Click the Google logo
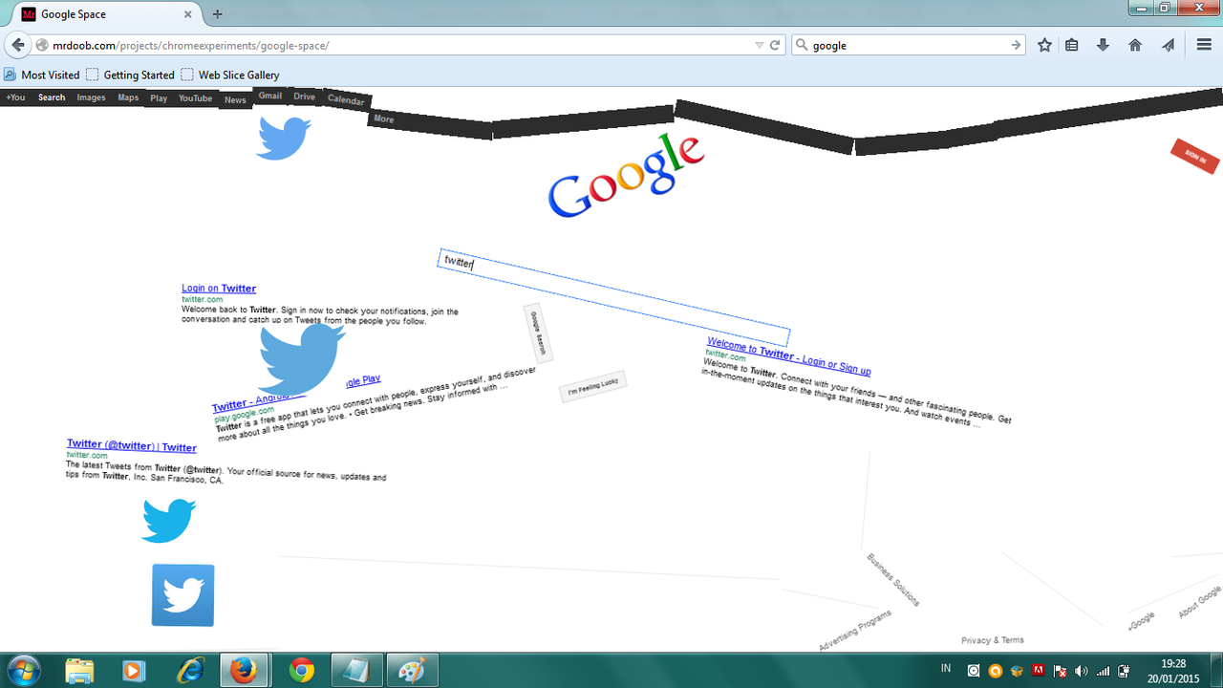1223x688 pixels. coord(626,175)
